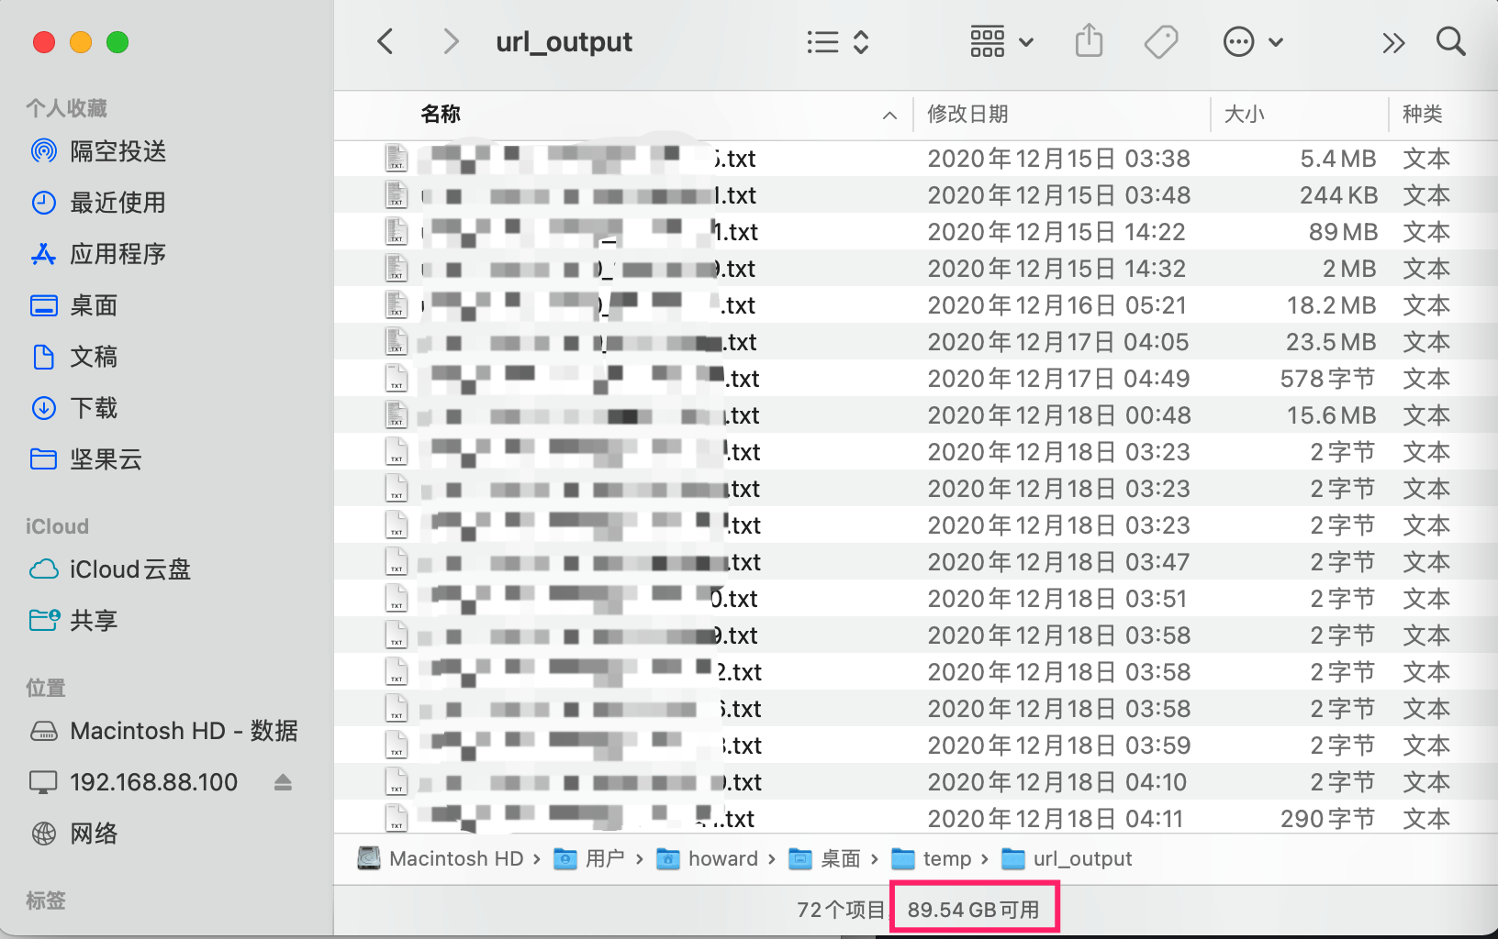Open 下载 in the sidebar
This screenshot has width=1498, height=939.
click(x=74, y=408)
